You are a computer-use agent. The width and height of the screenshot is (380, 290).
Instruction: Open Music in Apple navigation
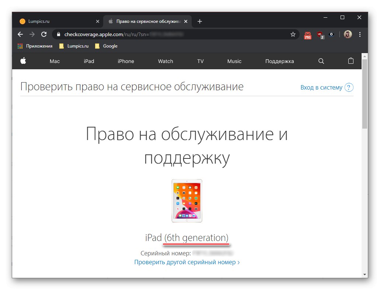[x=234, y=61]
